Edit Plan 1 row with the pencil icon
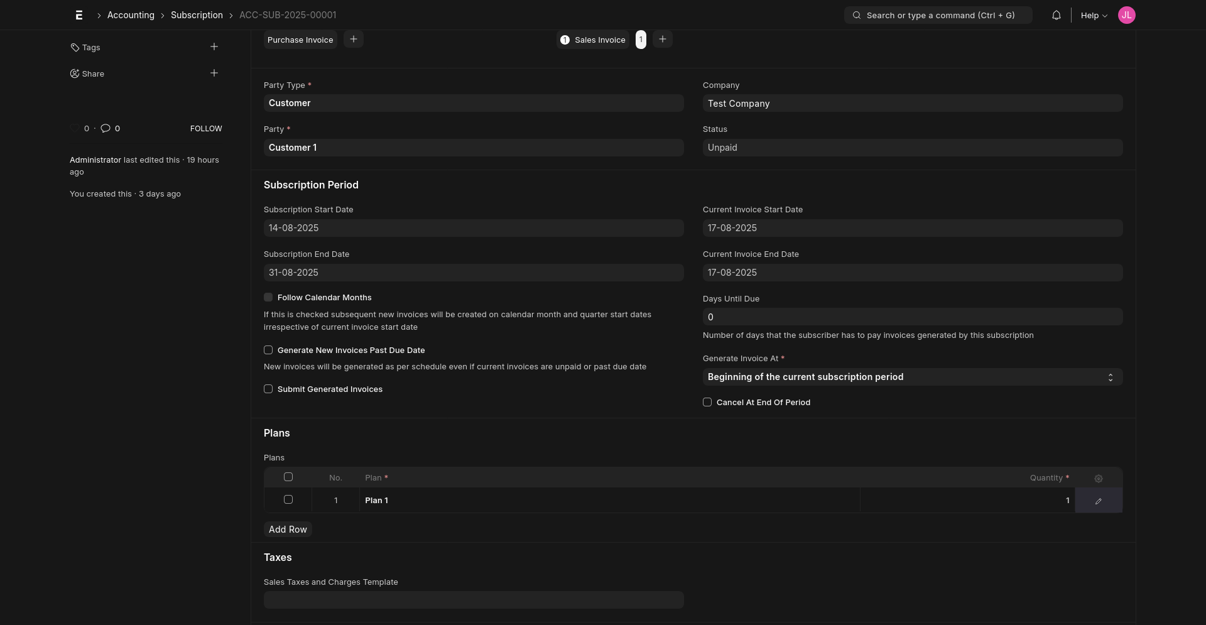 (x=1098, y=501)
